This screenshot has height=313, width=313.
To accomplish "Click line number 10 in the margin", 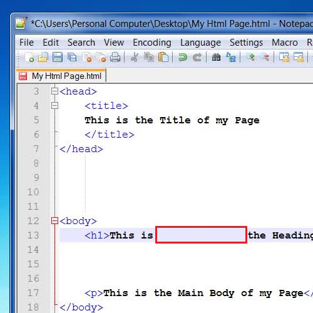I will pos(33,192).
